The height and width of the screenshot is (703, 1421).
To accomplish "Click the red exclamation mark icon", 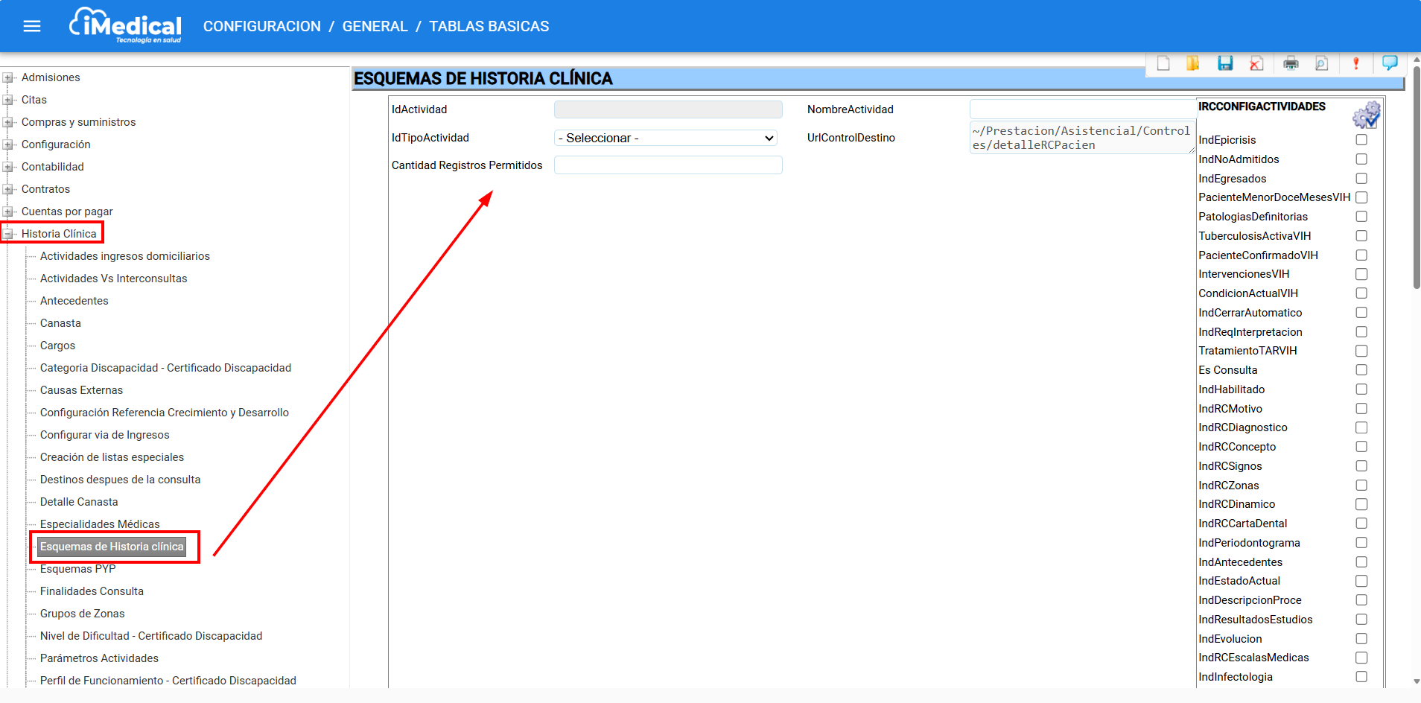I will tap(1355, 63).
